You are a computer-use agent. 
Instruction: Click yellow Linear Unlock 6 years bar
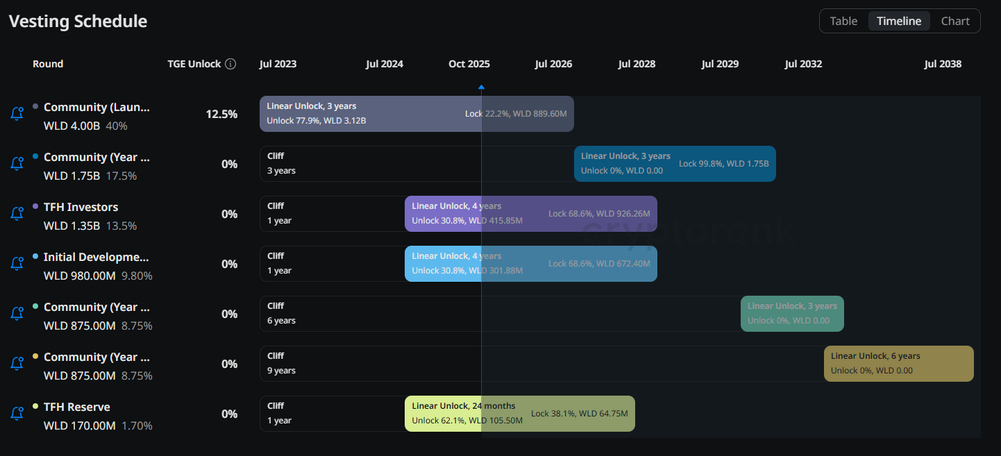[x=899, y=364]
